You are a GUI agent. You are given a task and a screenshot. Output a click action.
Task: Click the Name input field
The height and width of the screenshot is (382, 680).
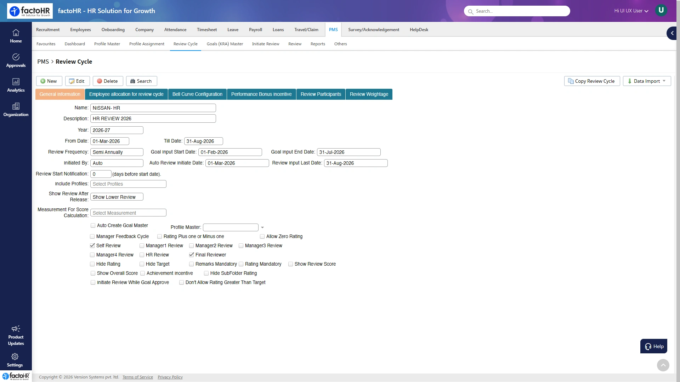click(x=153, y=108)
